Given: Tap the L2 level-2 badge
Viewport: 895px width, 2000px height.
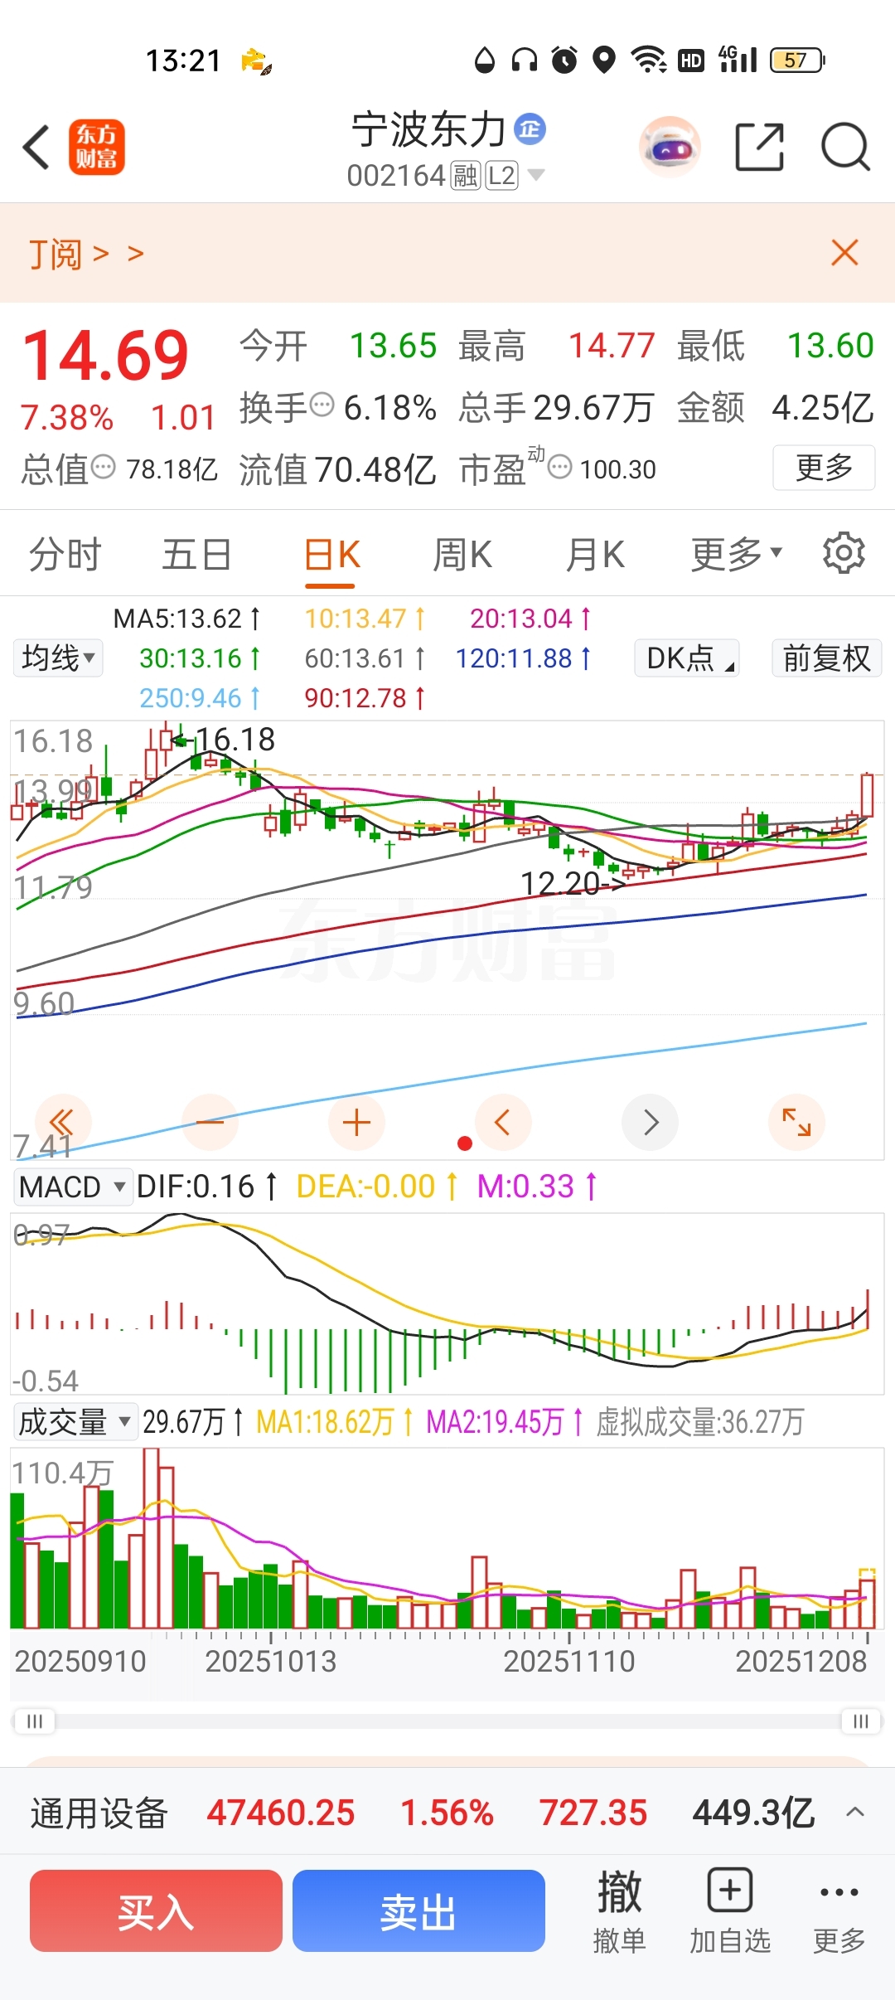Looking at the screenshot, I should click(x=501, y=176).
